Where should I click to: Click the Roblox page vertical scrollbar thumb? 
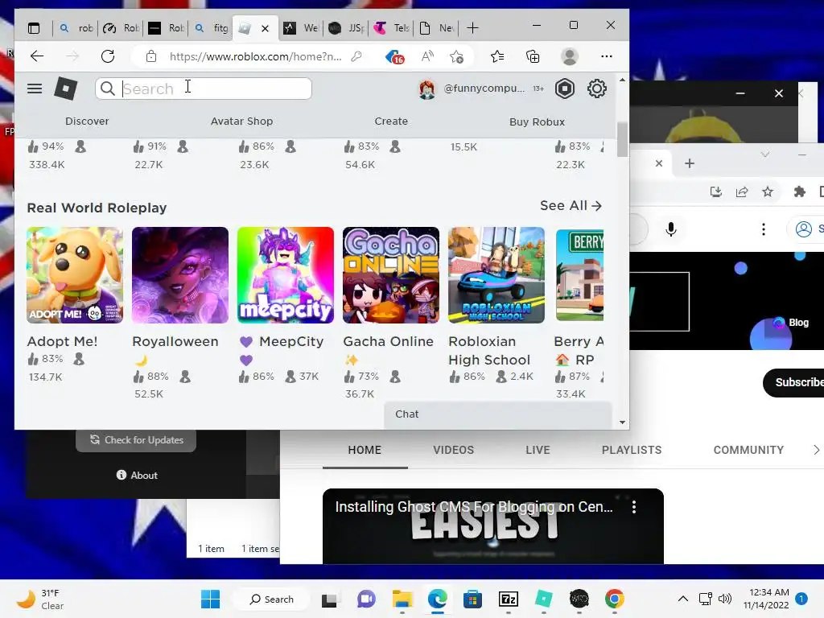coord(622,139)
